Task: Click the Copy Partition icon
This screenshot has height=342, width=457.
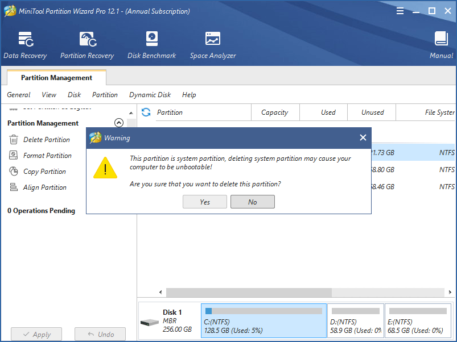Action: (x=14, y=172)
